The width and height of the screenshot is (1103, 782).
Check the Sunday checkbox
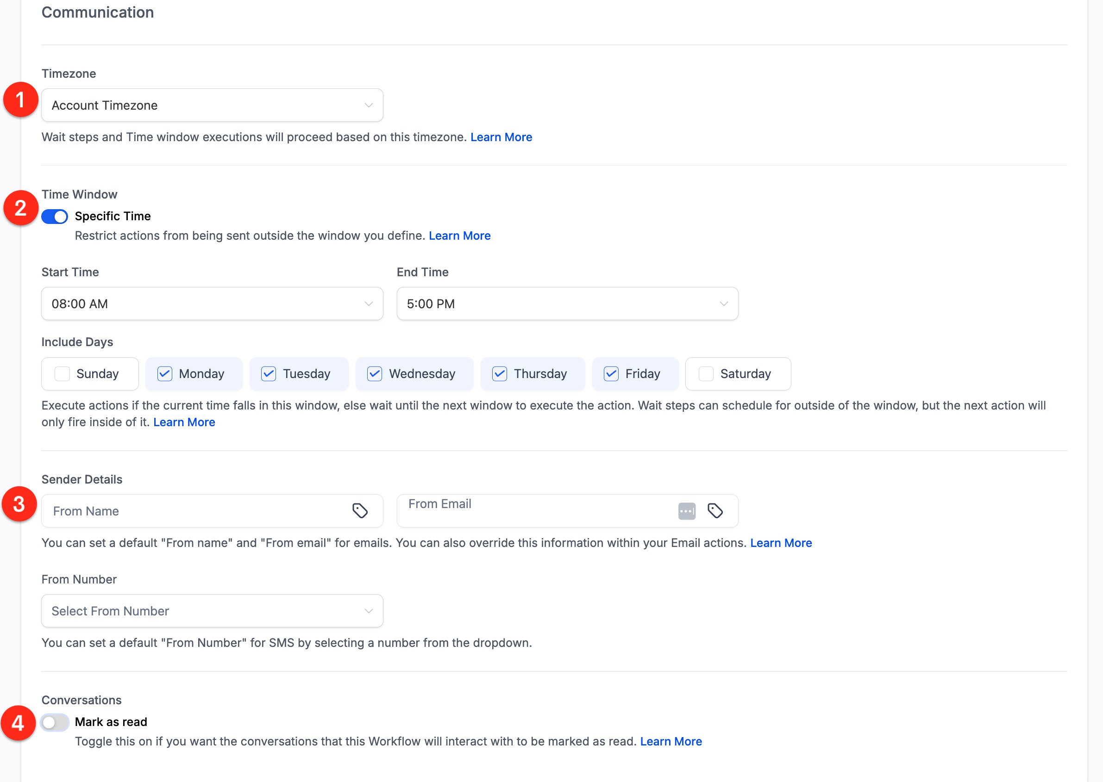(63, 374)
